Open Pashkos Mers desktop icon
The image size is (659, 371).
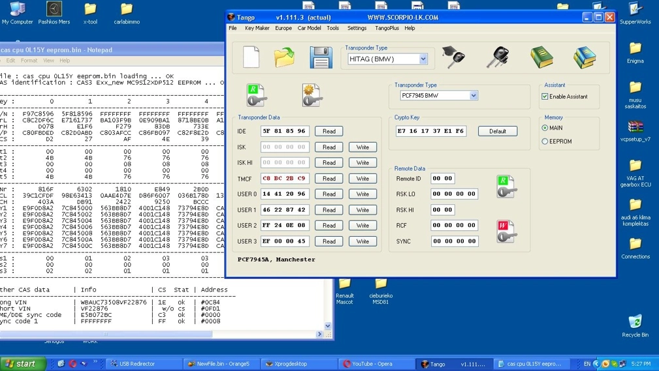54,13
